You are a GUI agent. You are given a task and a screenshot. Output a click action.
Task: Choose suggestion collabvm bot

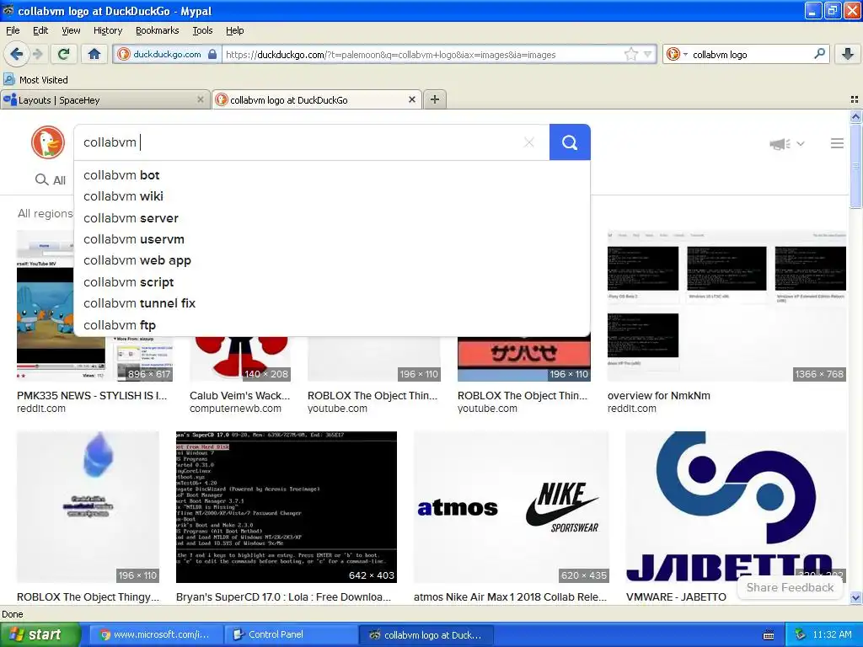tap(332, 175)
